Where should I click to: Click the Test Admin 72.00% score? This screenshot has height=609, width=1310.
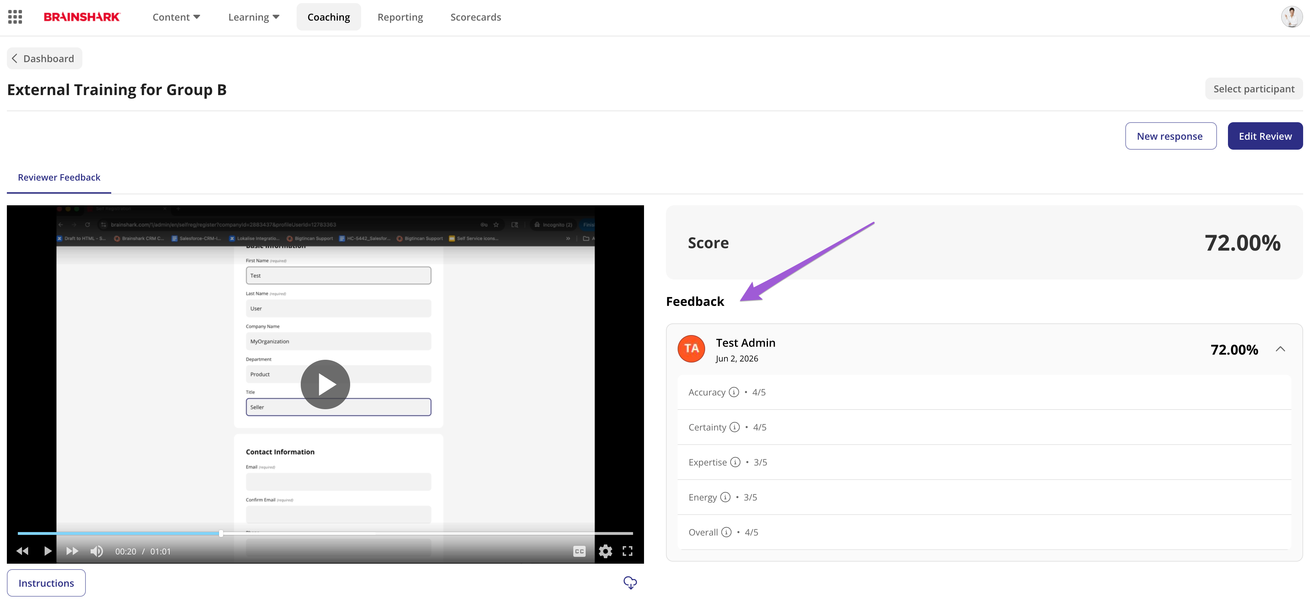click(x=1234, y=350)
